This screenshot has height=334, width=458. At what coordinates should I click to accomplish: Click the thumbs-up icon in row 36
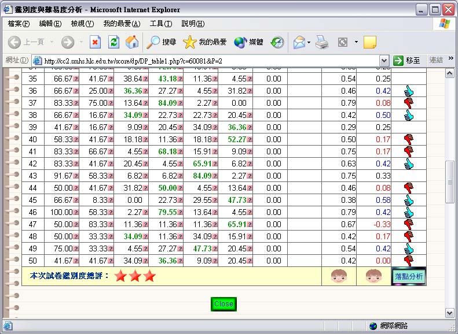click(x=409, y=91)
